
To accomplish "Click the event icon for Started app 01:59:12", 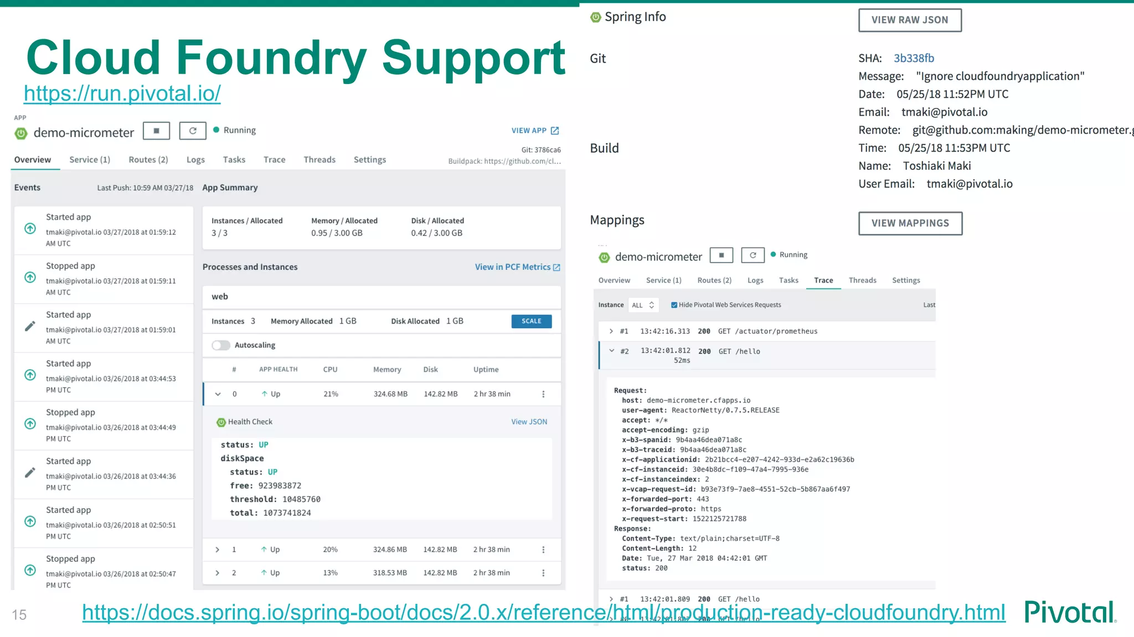I will (x=30, y=228).
